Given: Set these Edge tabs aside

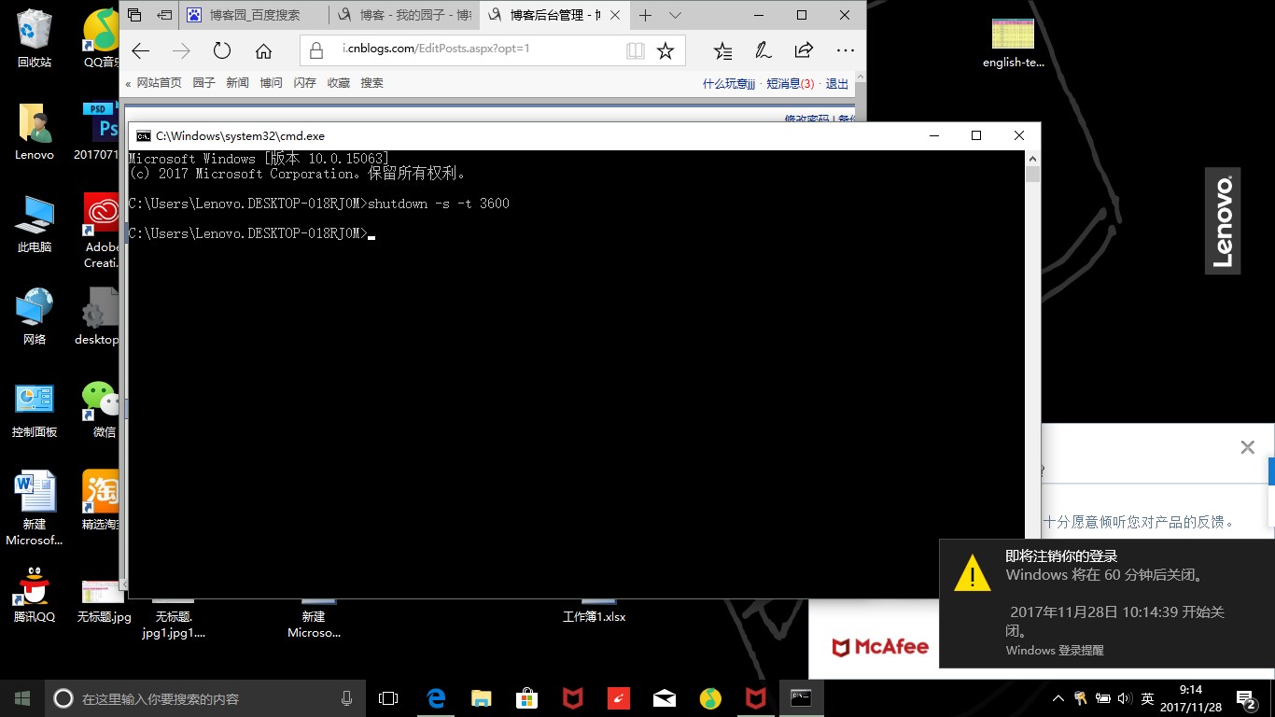Looking at the screenshot, I should [x=164, y=15].
